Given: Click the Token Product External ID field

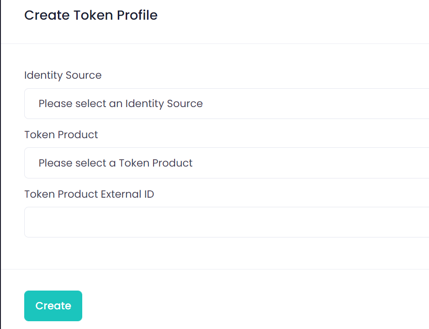Looking at the screenshot, I should [x=226, y=222].
